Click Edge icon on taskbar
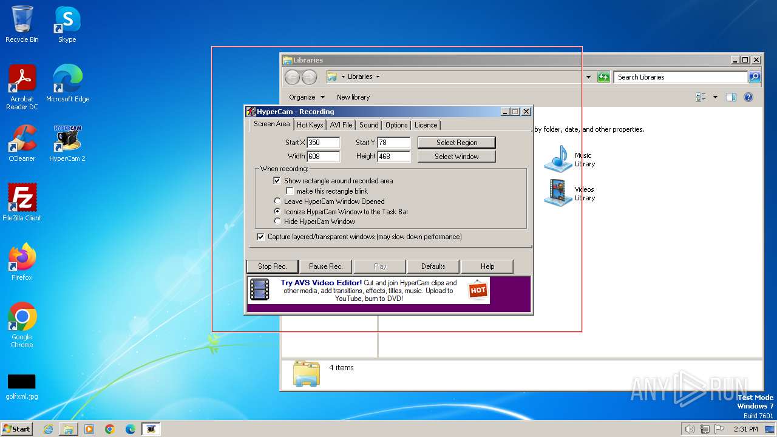The width and height of the screenshot is (777, 437). (131, 429)
